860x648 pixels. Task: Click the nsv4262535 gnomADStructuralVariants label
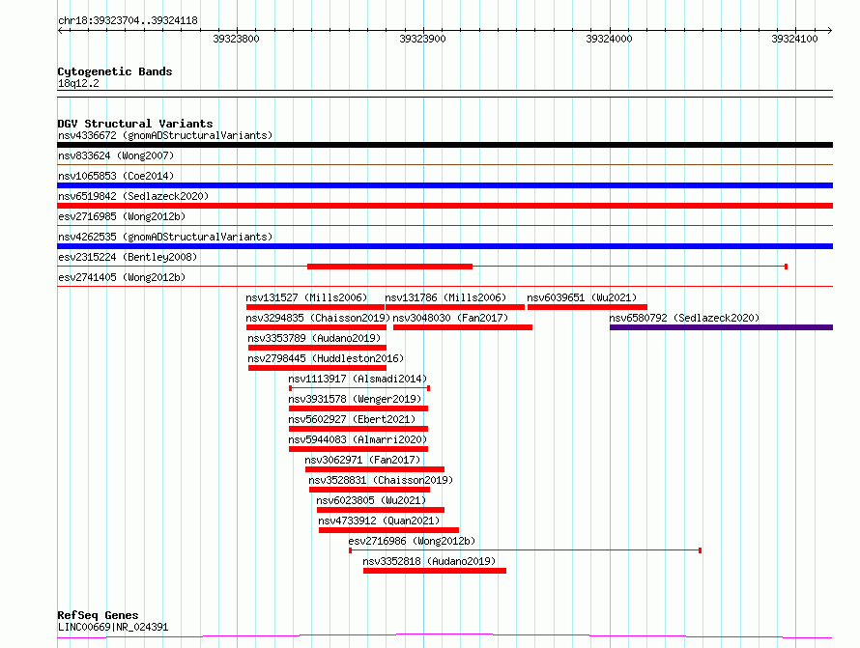165,237
